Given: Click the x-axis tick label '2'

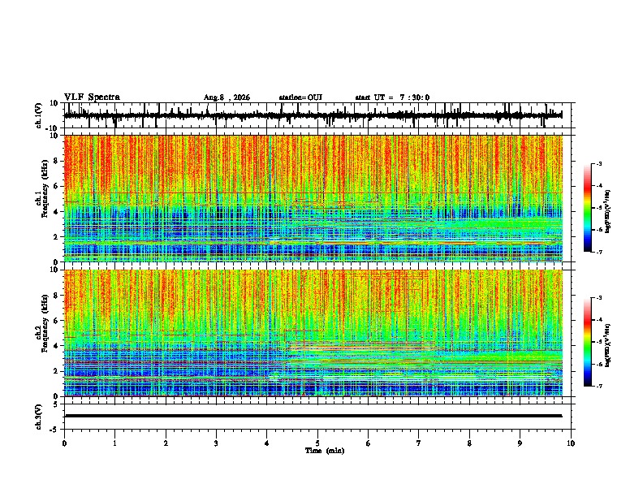Looking at the screenshot, I should point(166,443).
